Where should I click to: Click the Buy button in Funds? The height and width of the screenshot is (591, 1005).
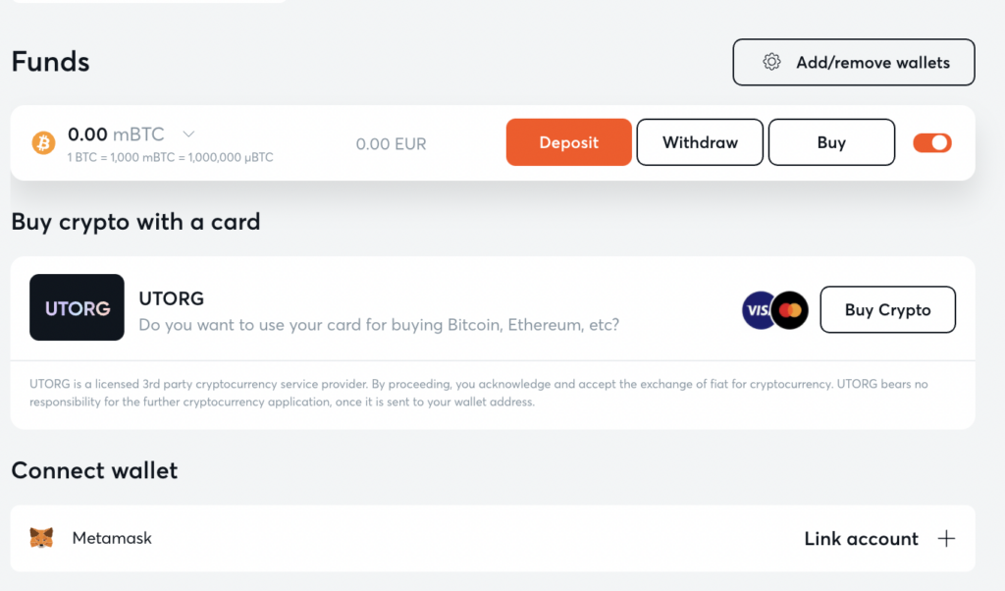click(831, 142)
